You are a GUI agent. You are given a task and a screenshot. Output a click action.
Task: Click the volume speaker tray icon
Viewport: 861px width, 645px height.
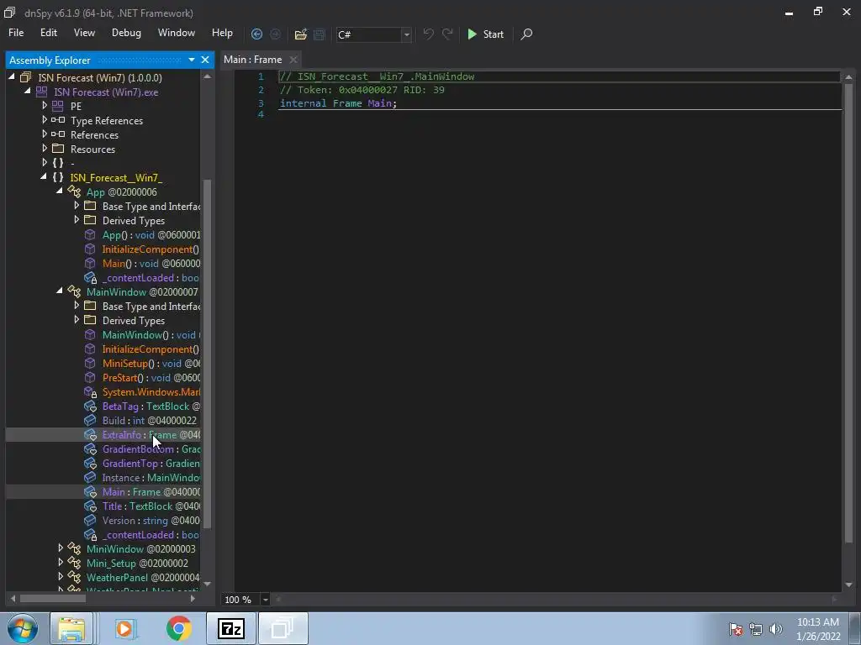click(775, 629)
